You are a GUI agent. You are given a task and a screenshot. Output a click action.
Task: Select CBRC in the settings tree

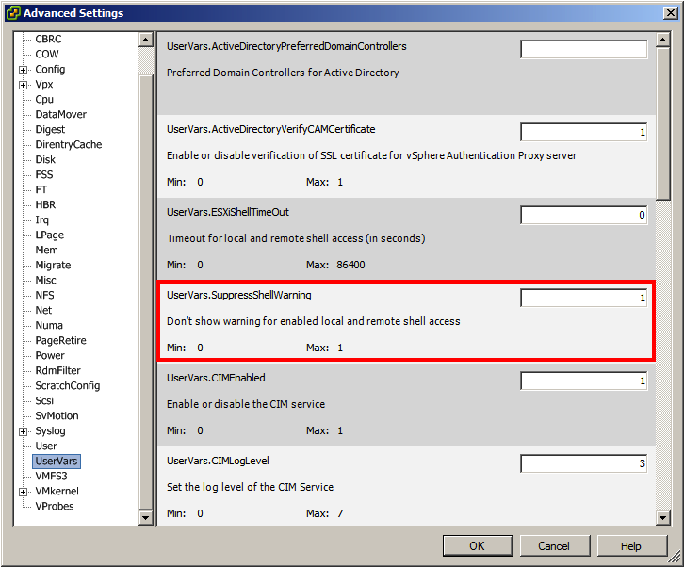click(48, 39)
